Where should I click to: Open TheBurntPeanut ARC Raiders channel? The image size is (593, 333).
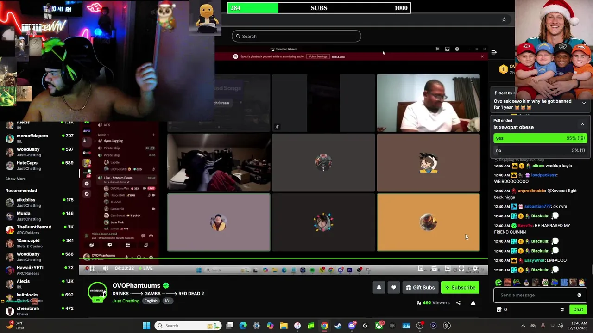coord(39,230)
